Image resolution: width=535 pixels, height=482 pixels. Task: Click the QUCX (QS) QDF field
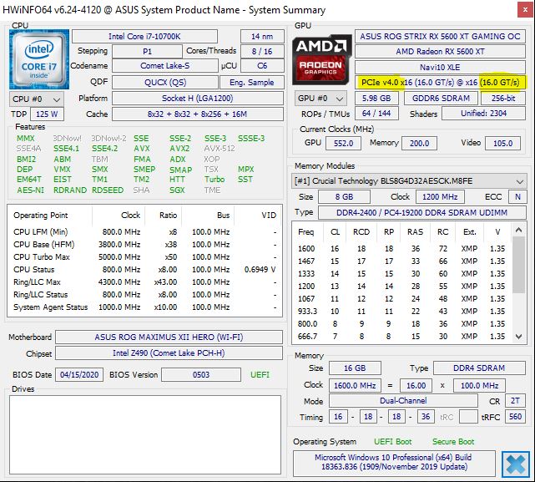pos(165,83)
